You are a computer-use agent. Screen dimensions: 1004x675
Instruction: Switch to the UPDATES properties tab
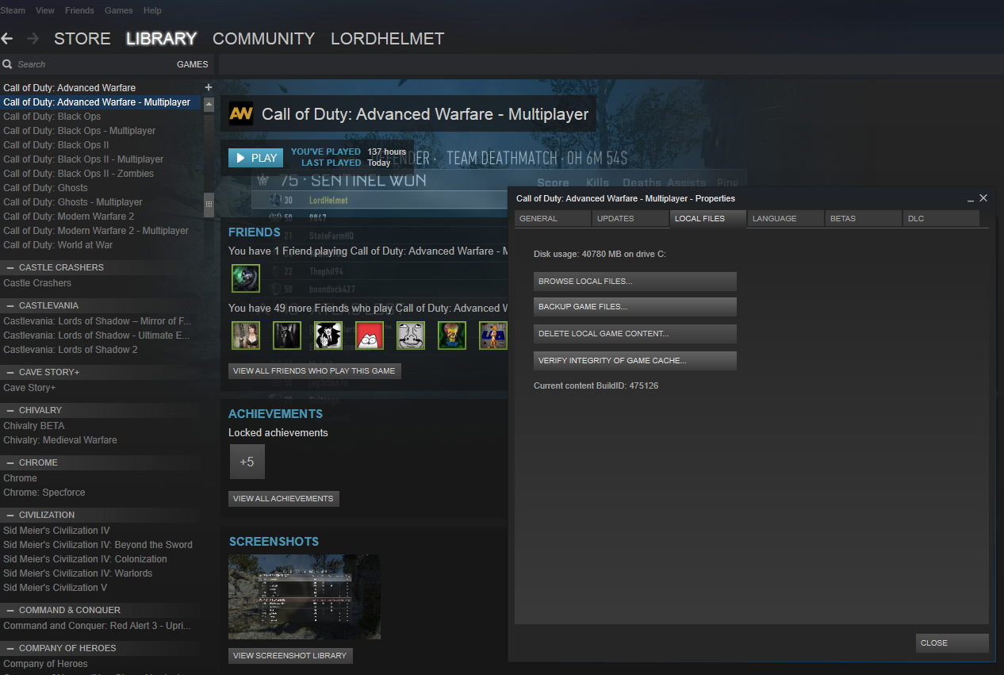coord(630,219)
